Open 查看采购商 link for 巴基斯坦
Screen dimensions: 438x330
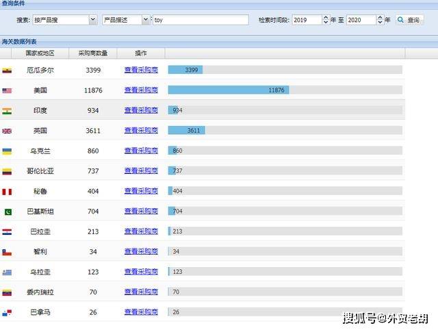click(141, 212)
